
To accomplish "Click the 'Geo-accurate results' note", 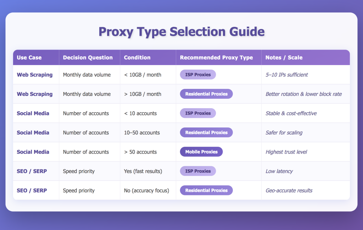I will click(289, 190).
